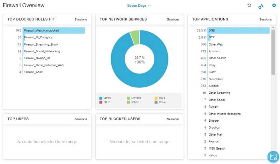Select Dropbox application row
The width and height of the screenshot is (280, 164).
(214, 128)
